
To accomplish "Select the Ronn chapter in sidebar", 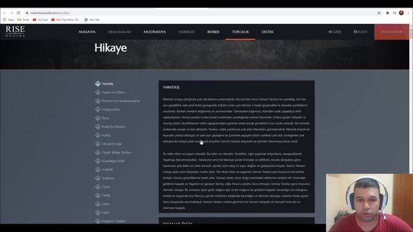I will tap(105, 118).
